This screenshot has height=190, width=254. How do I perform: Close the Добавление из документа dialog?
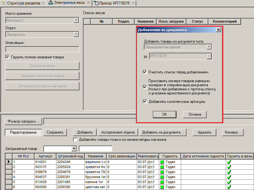click(x=218, y=29)
